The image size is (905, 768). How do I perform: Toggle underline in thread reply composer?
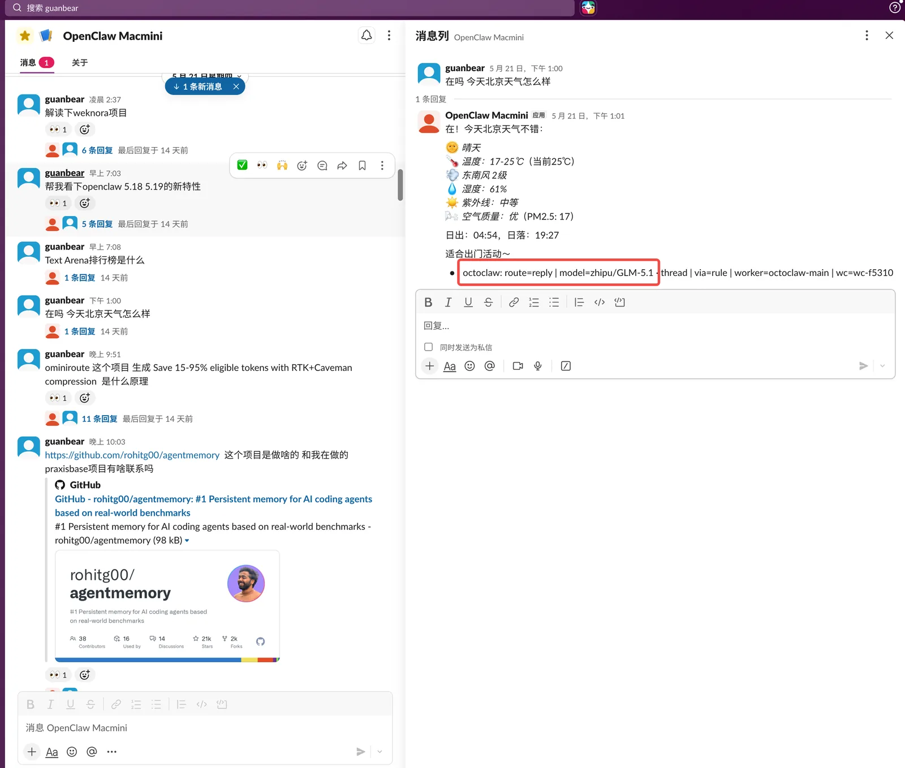[468, 302]
